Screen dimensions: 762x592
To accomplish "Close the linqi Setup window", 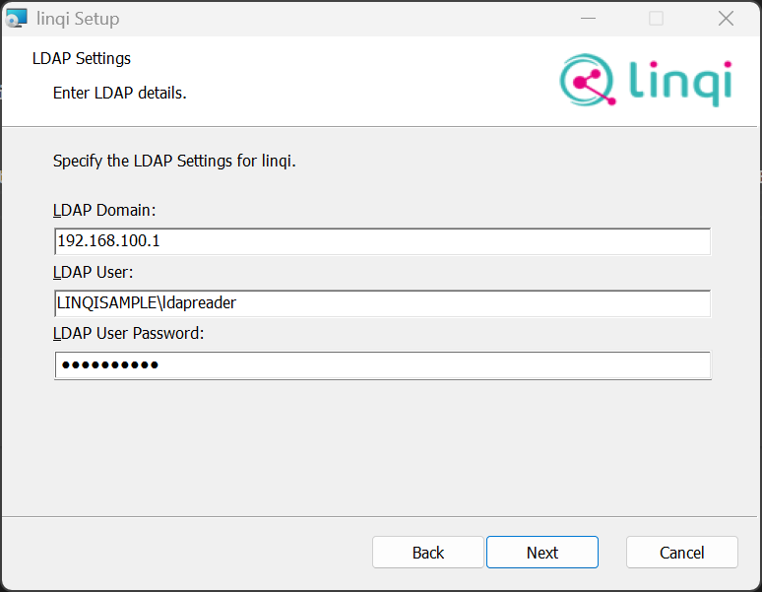I will [726, 19].
